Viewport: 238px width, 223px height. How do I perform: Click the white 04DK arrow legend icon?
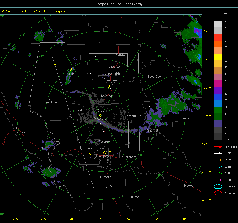pos(218,154)
